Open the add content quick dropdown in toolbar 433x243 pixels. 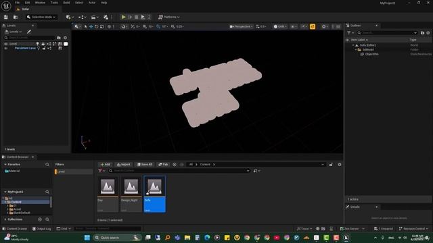(70, 17)
